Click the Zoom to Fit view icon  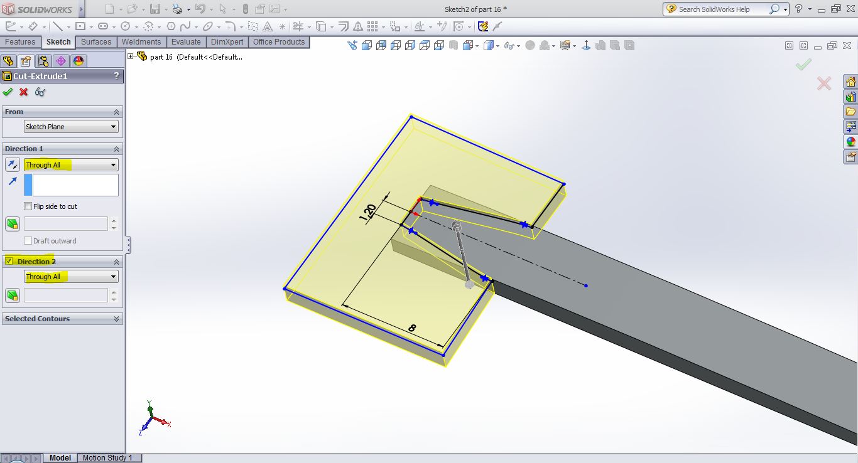352,45
